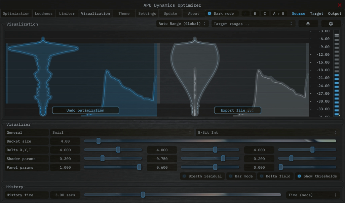Switch to the Loudness tab
This screenshot has width=345, height=203.
[x=44, y=14]
